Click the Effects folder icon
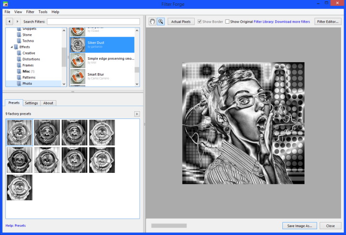 pyautogui.click(x=16, y=47)
